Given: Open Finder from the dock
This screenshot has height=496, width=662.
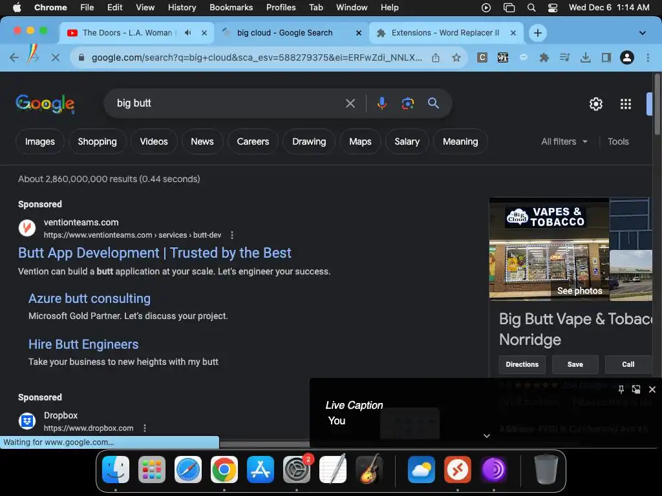Looking at the screenshot, I should tap(116, 470).
